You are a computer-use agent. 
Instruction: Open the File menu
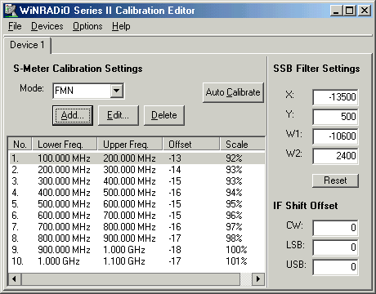tap(15, 26)
